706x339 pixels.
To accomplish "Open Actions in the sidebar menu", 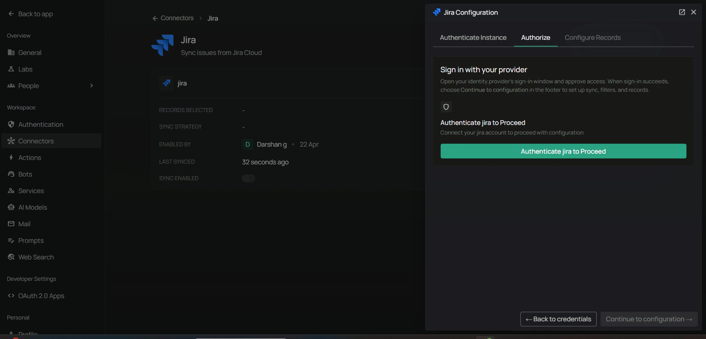I will tap(51, 157).
